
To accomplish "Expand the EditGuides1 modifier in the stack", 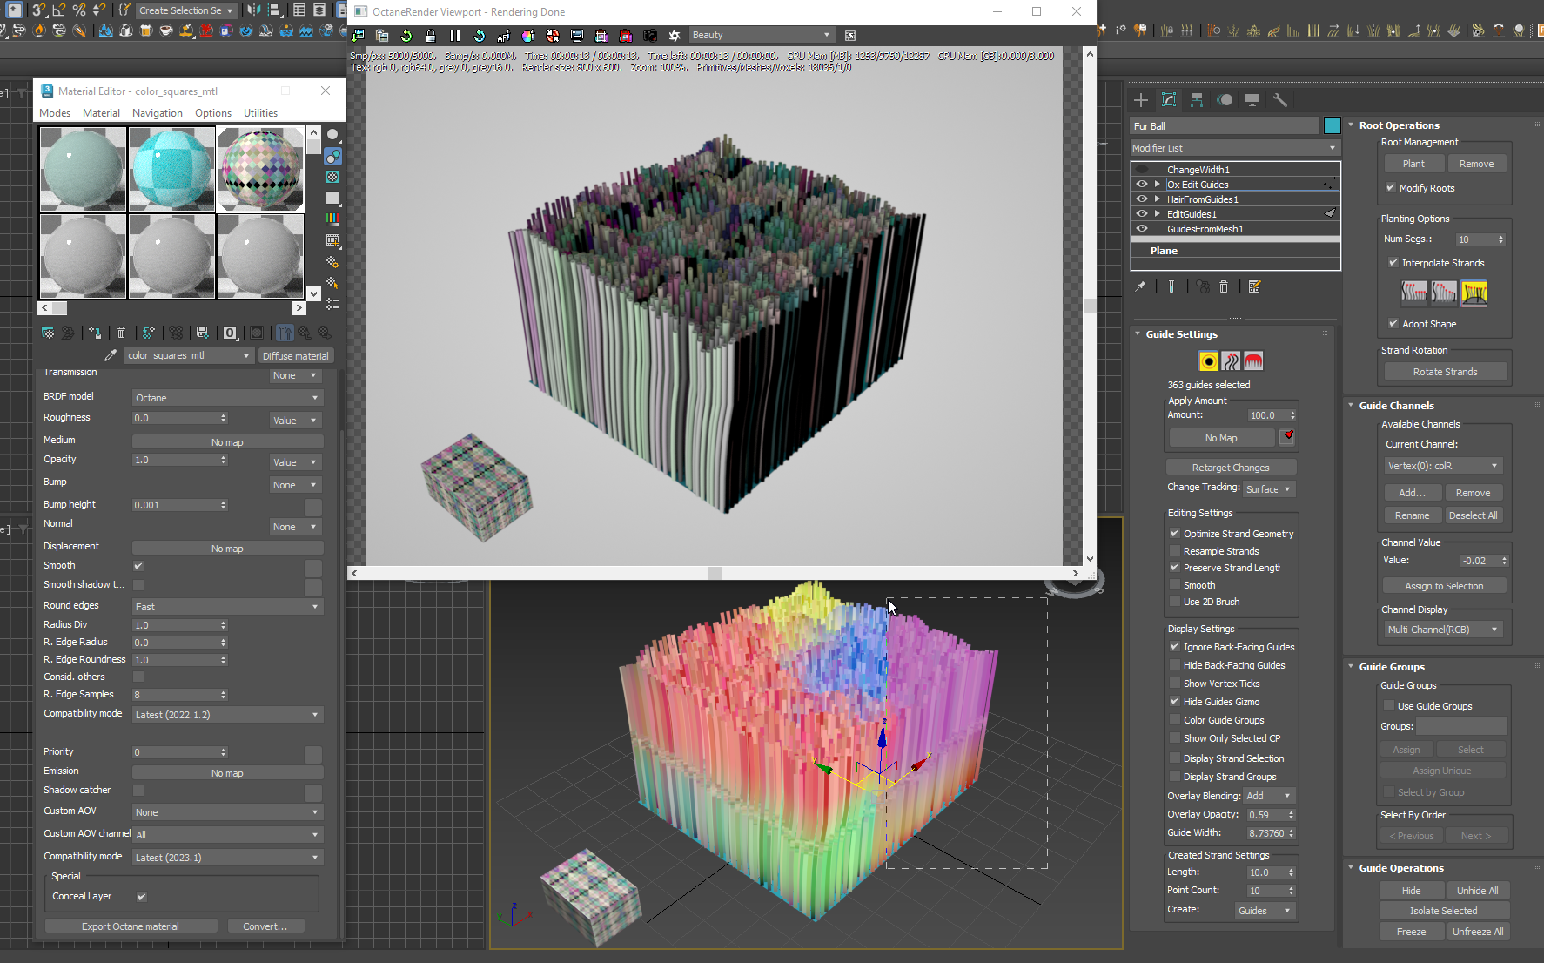I will 1157,214.
